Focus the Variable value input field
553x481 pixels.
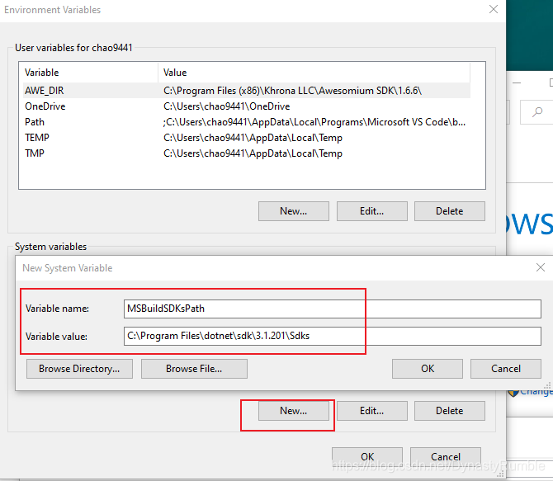tap(333, 336)
